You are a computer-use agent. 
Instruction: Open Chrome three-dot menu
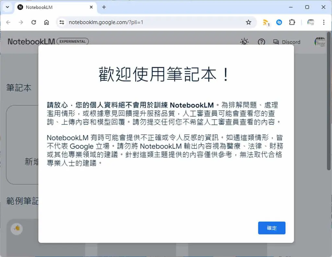click(324, 22)
